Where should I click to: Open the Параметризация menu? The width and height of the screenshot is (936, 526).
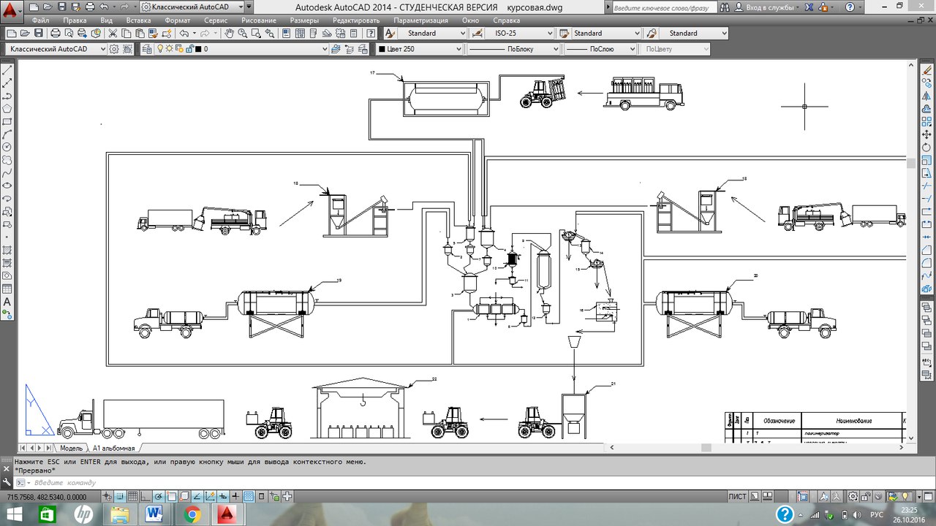tap(420, 20)
